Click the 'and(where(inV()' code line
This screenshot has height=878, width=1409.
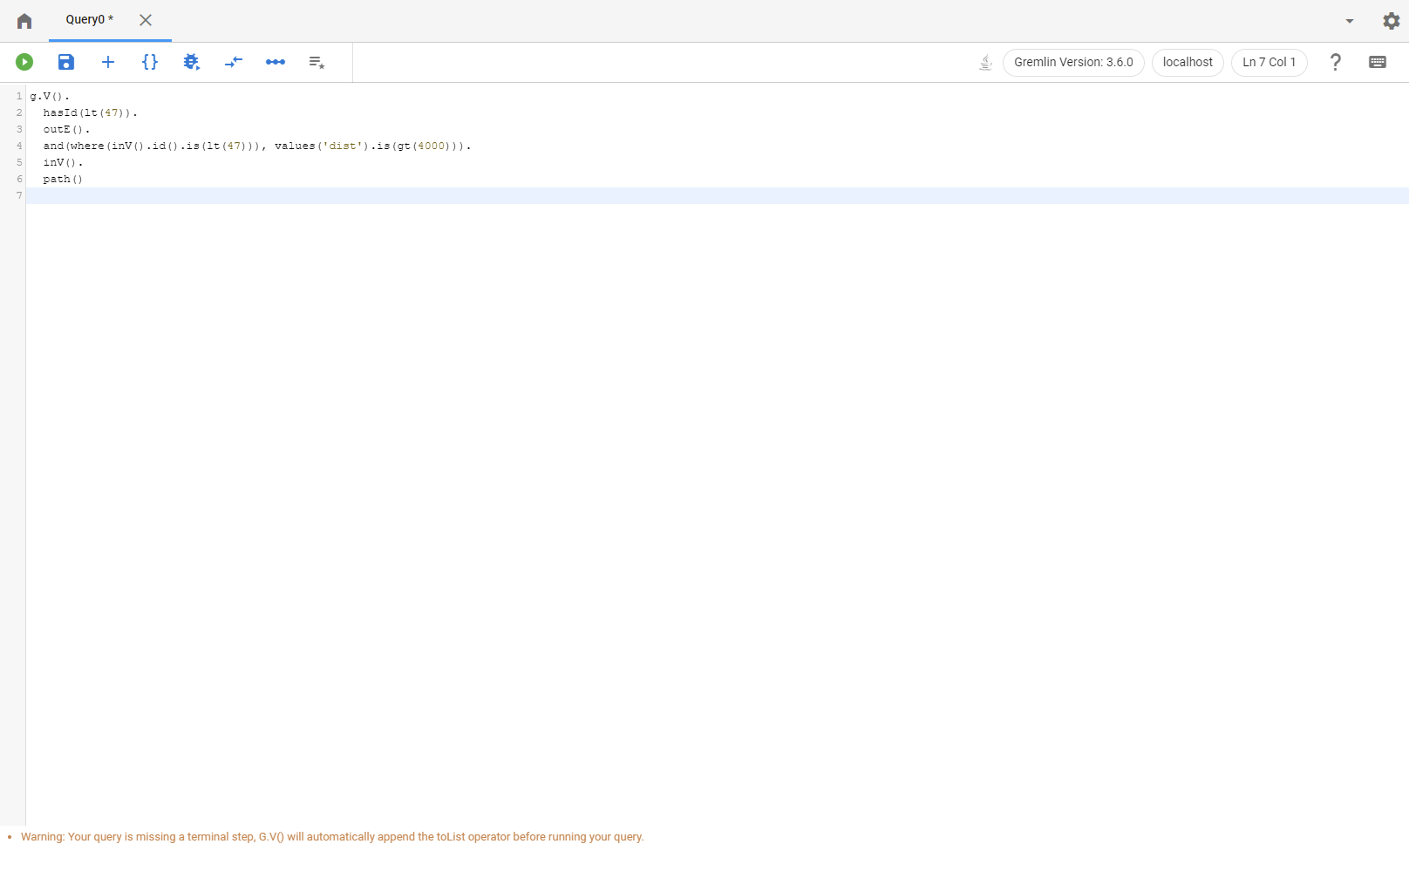[257, 146]
